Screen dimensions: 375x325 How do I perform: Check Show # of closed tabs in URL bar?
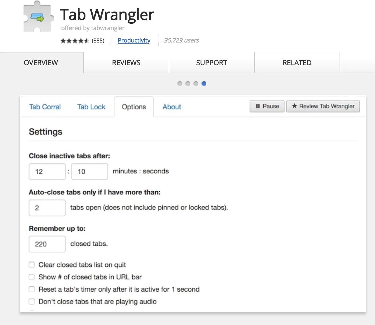pyautogui.click(x=32, y=277)
